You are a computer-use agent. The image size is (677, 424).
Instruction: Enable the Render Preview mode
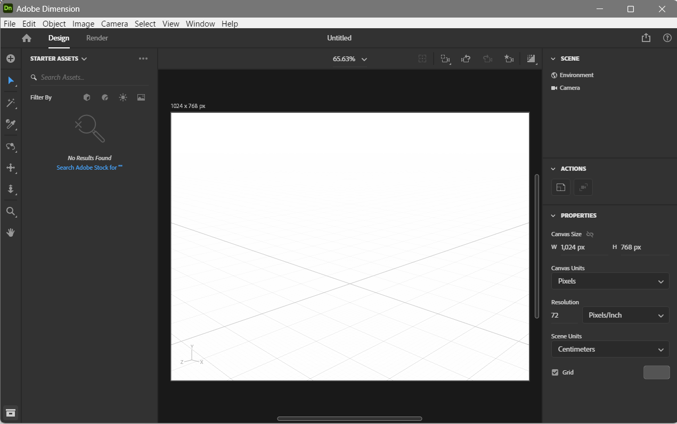coord(531,59)
